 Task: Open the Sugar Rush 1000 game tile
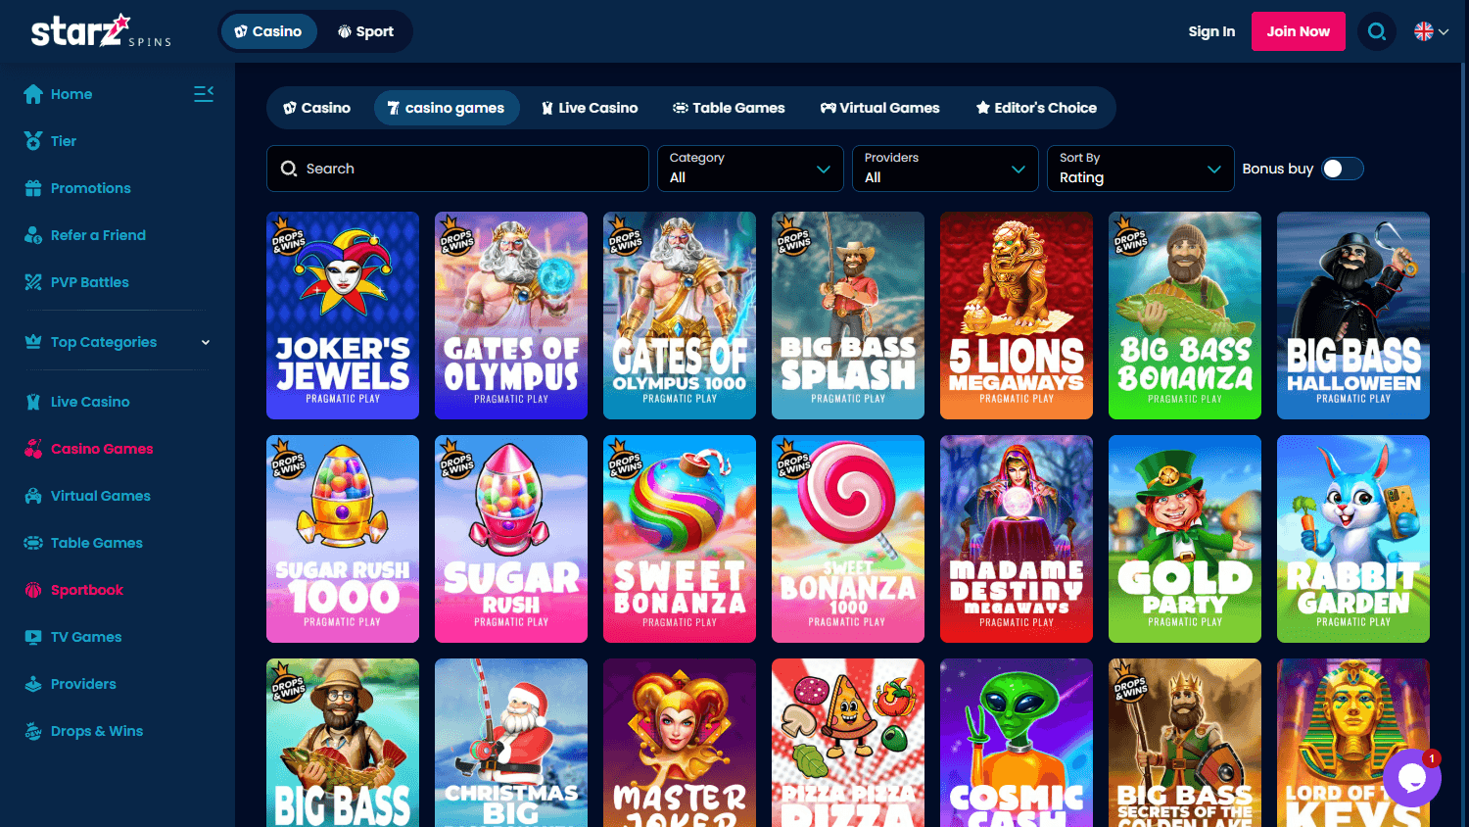(343, 539)
